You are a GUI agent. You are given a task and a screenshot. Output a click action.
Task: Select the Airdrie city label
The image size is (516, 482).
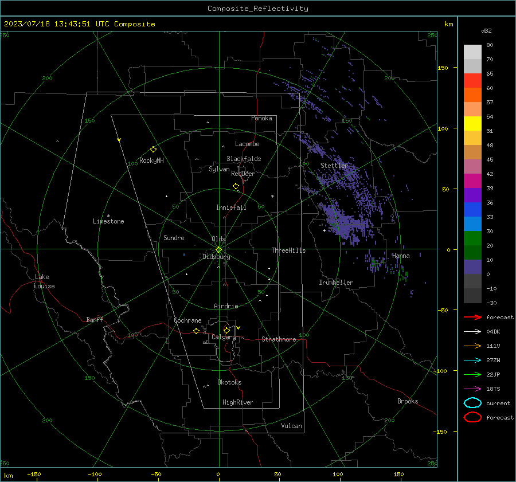(x=226, y=306)
